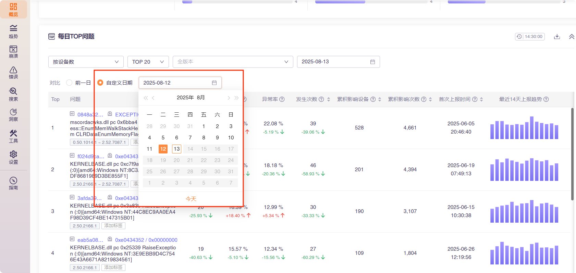Screen dimensions: 576x273
Task: Open the 错误 errors sidebar item
Action: (13, 73)
